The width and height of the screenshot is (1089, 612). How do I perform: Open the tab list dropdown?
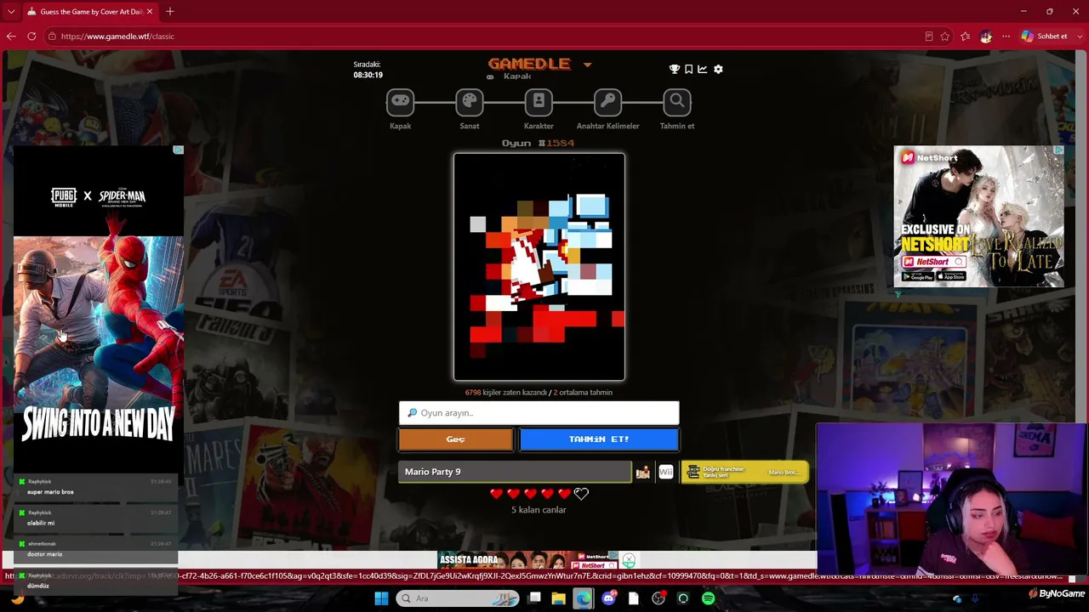point(11,12)
